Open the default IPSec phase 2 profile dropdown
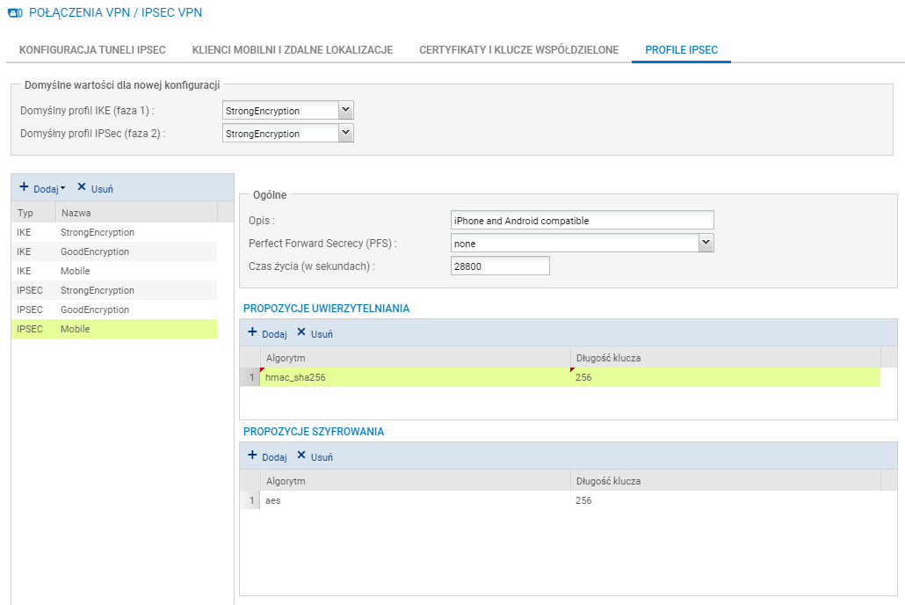Image resolution: width=905 pixels, height=605 pixels. [x=345, y=133]
